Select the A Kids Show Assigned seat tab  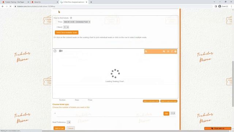[x=74, y=2]
